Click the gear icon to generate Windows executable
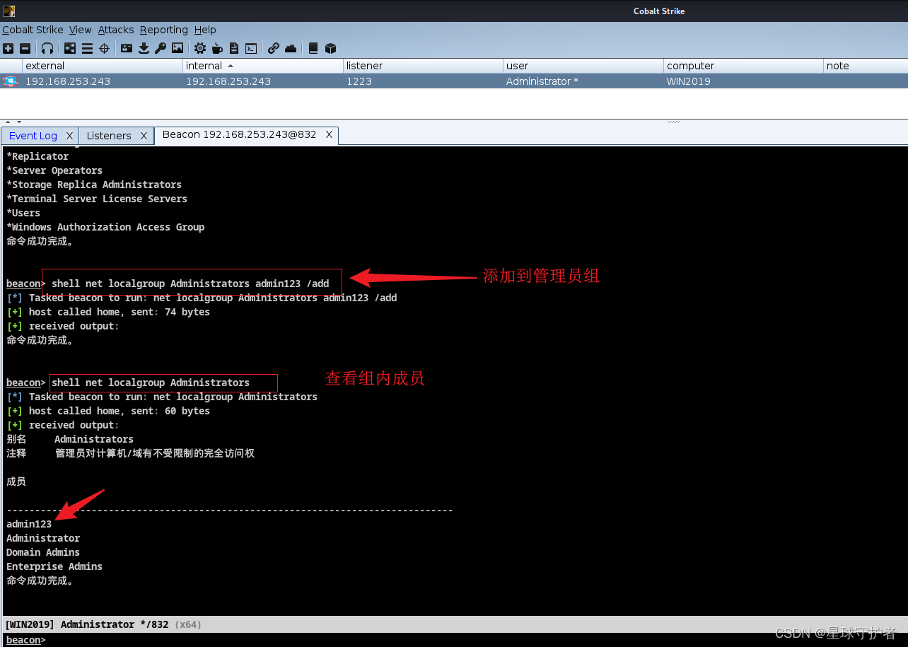 click(x=200, y=48)
